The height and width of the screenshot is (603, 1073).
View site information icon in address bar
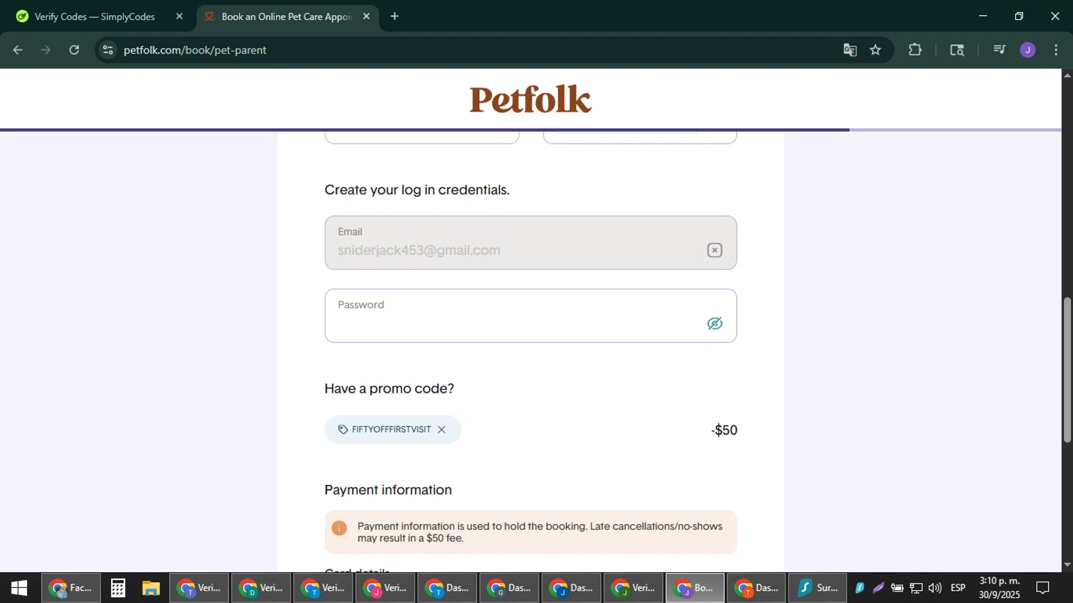tap(108, 50)
